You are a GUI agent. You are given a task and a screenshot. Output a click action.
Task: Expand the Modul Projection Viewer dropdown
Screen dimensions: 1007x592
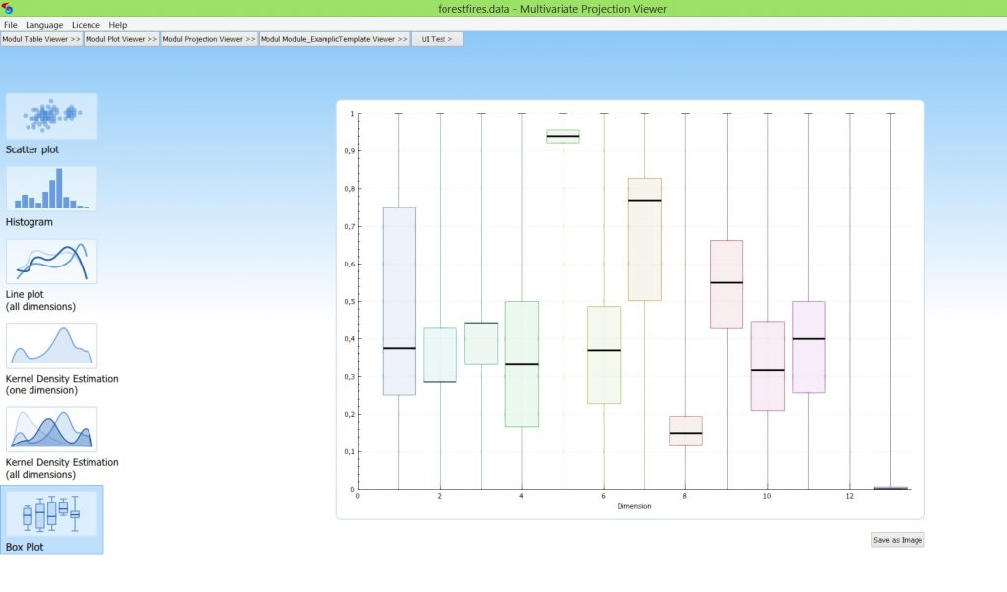click(x=208, y=39)
